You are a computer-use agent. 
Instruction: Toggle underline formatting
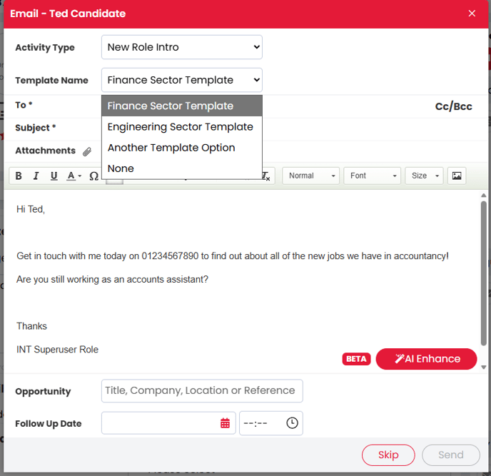[x=54, y=176]
